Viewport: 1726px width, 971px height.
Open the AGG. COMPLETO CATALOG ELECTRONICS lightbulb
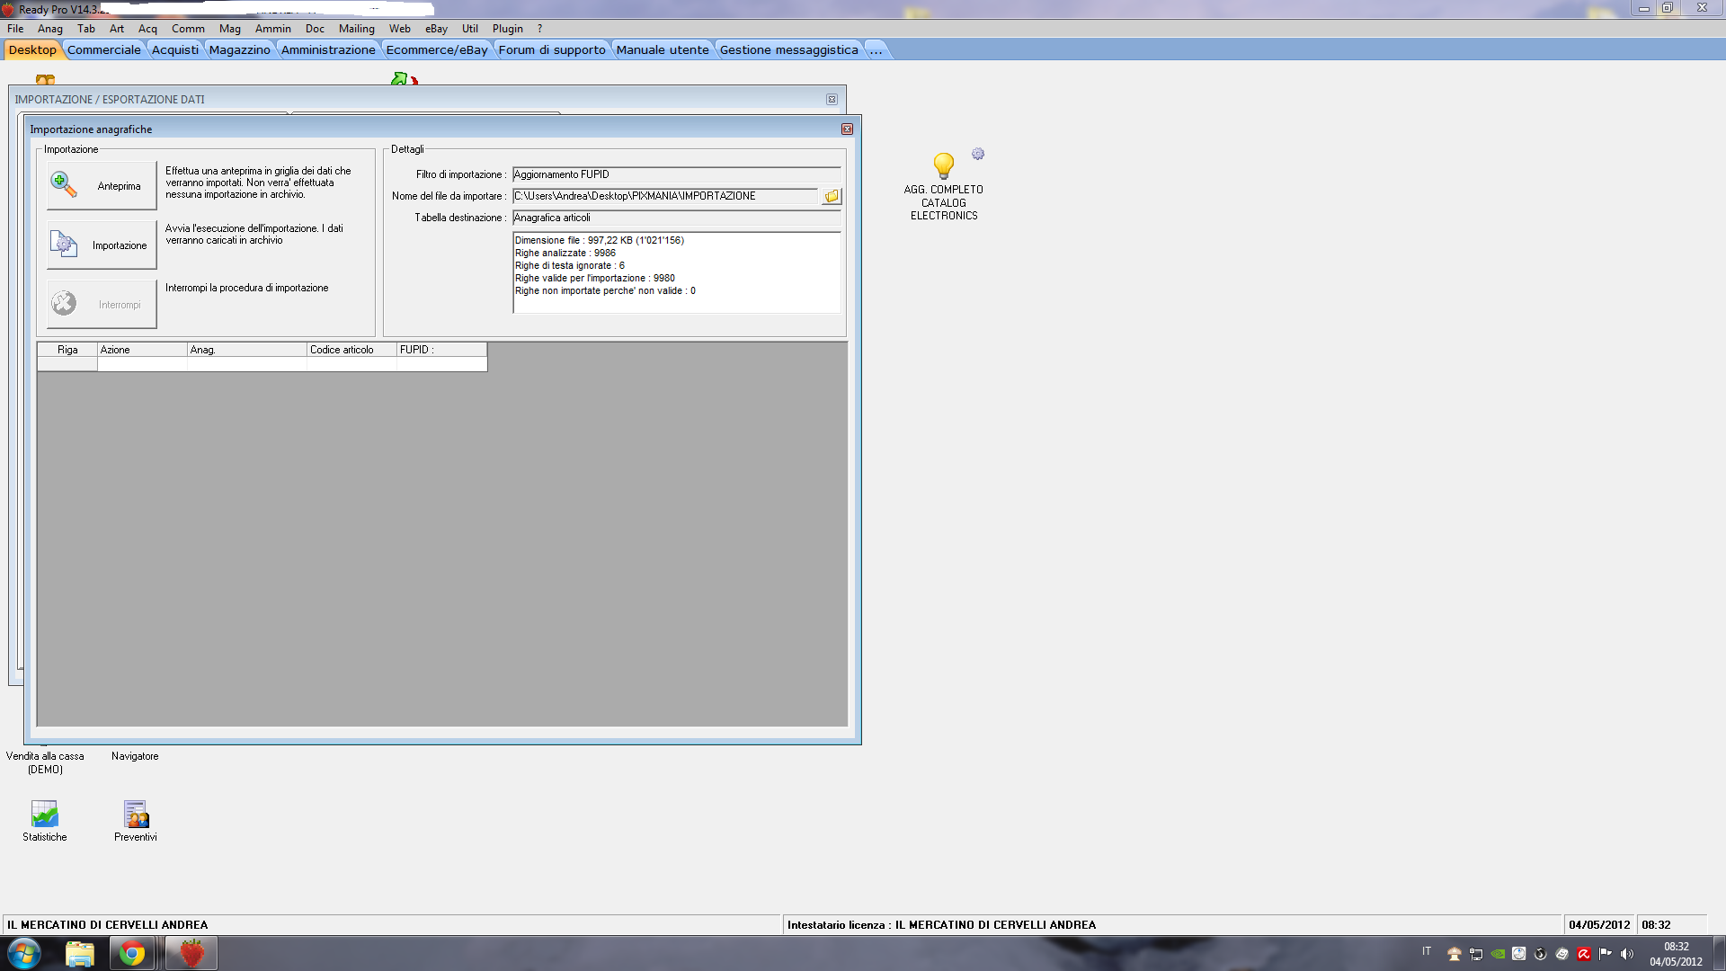943,167
